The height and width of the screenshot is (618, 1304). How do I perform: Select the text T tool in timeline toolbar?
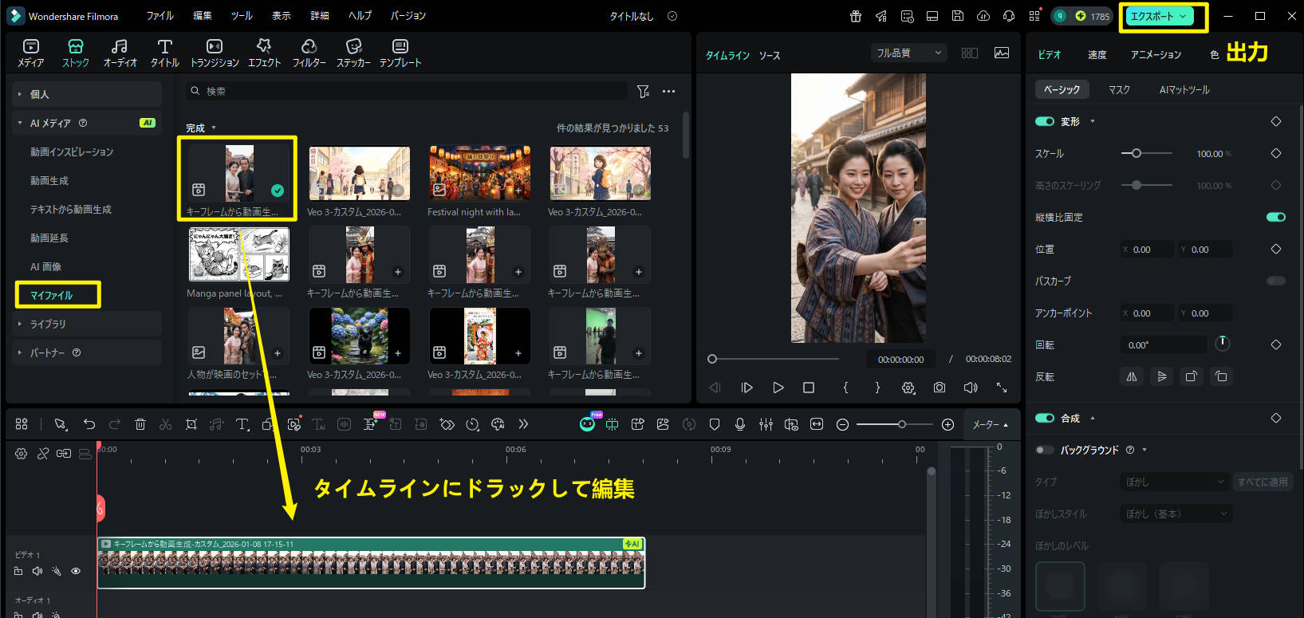pyautogui.click(x=242, y=424)
